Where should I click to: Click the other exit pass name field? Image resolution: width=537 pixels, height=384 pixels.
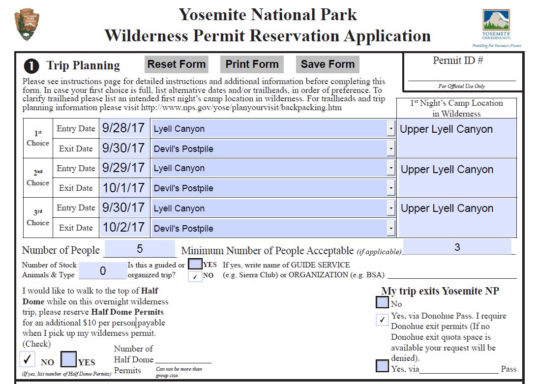(x=459, y=369)
